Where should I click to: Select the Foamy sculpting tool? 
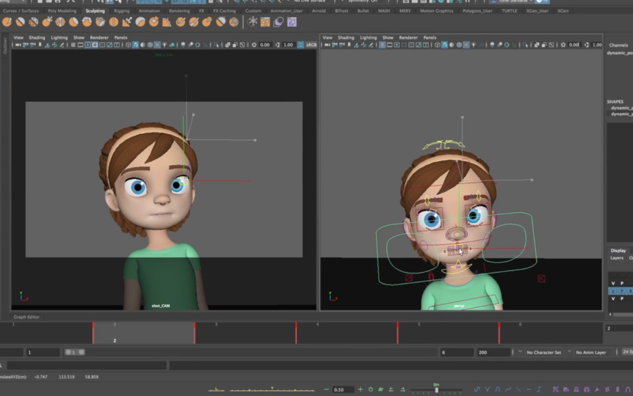[87, 21]
